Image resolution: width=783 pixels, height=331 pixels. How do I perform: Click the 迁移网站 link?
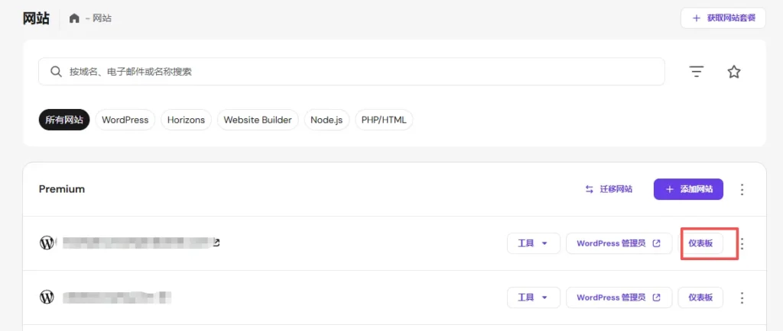click(609, 189)
